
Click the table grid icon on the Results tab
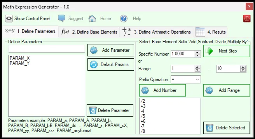tap(200, 32)
